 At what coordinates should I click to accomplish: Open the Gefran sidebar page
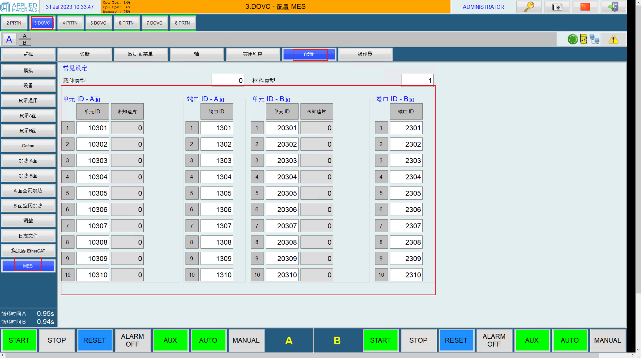click(28, 146)
